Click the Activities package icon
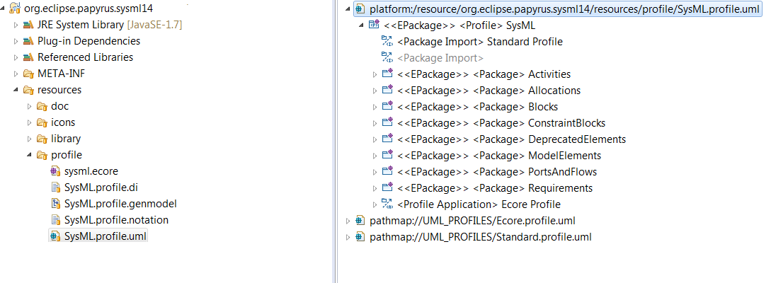 pos(387,74)
